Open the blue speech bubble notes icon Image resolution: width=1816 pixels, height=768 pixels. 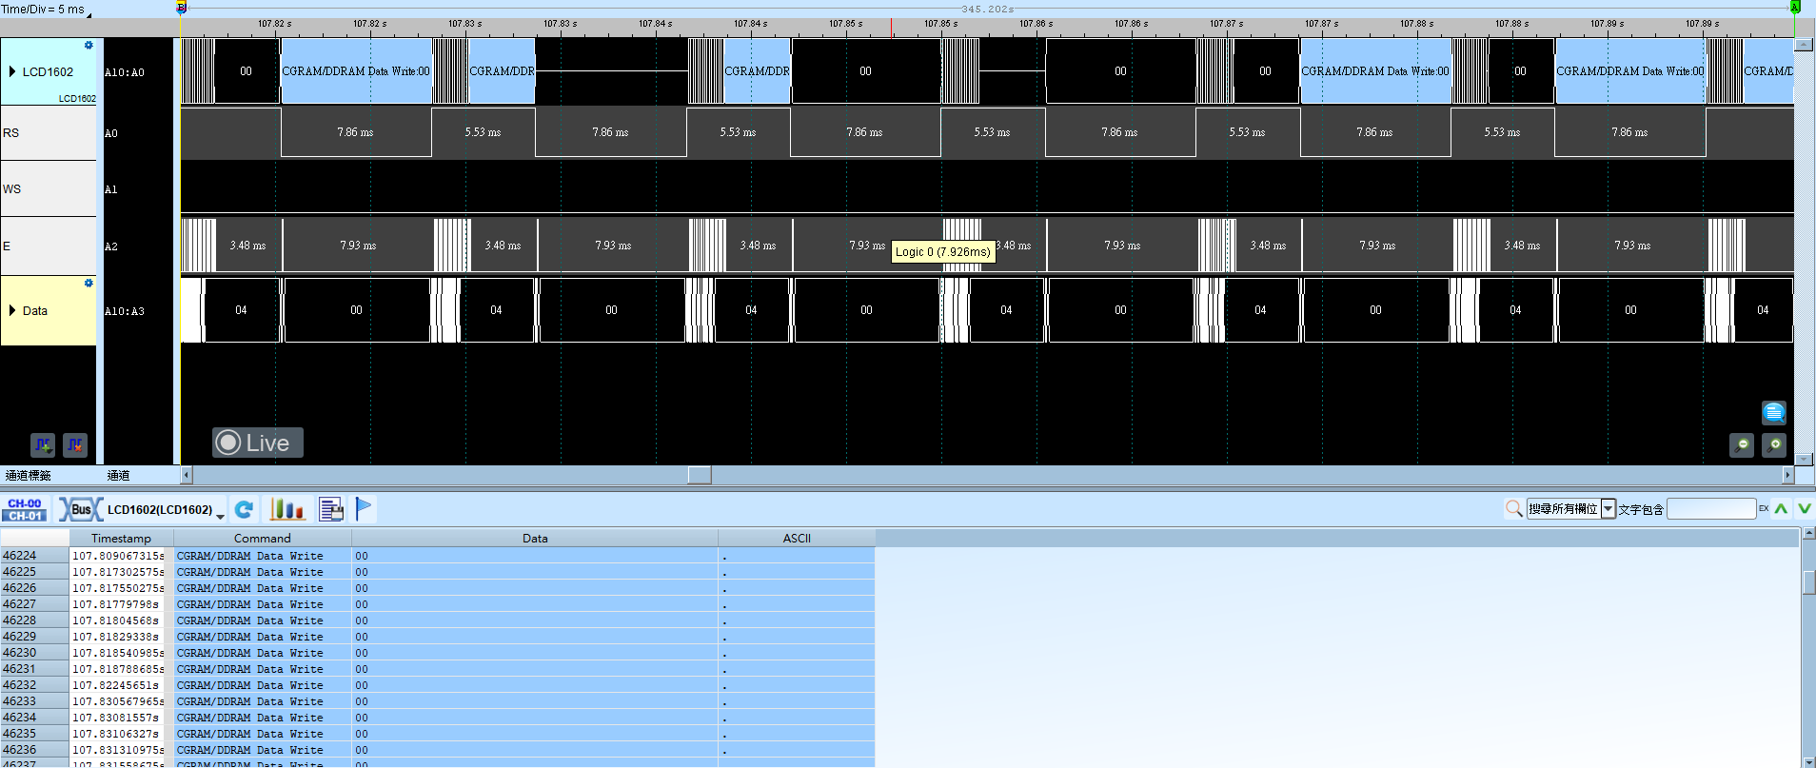pos(1773,412)
